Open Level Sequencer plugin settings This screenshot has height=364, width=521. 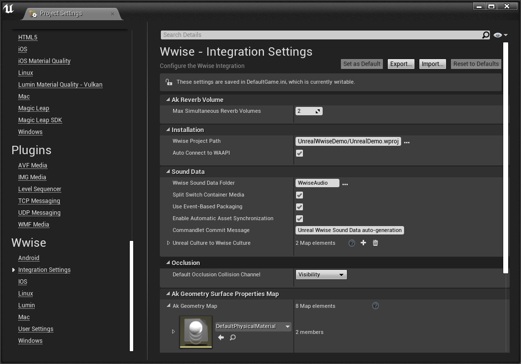pos(39,189)
